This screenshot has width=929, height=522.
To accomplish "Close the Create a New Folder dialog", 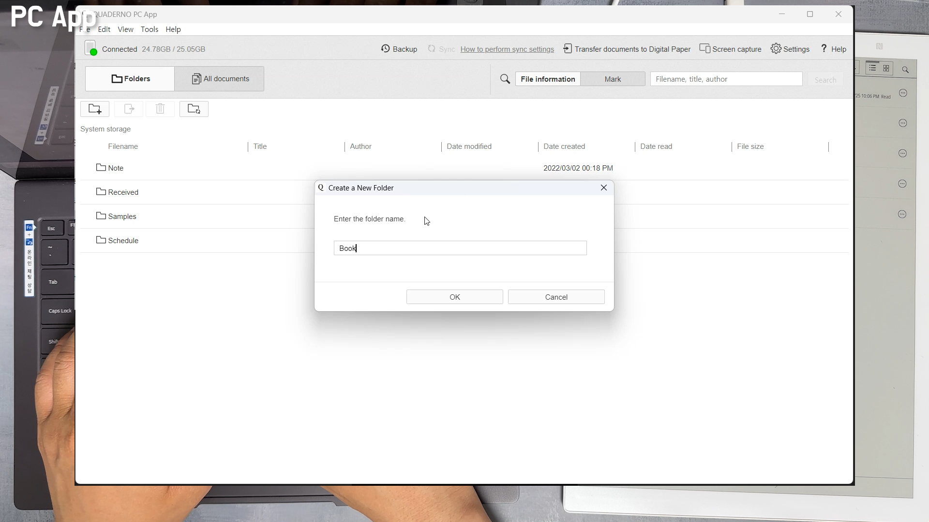I will click(x=603, y=188).
